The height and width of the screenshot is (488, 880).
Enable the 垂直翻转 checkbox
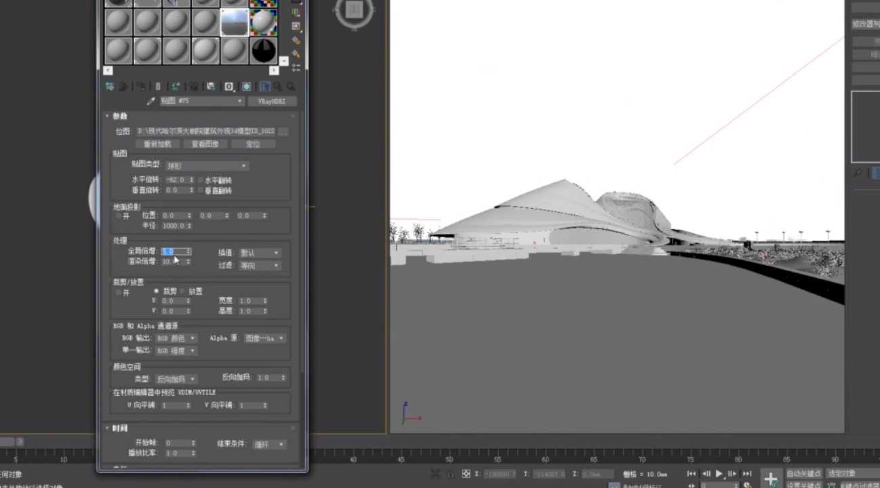[x=201, y=190]
